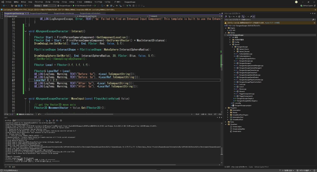
Task: Toggle word wrap icon in the Output panel
Action: [57, 121]
